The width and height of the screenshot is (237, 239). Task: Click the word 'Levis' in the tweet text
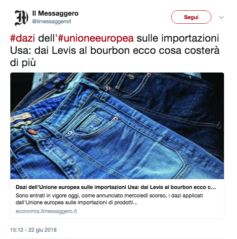(64, 50)
